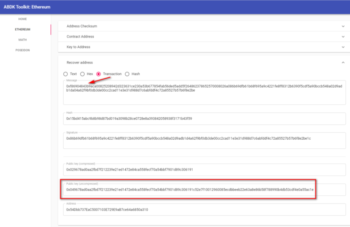Viewport: 350px width, 227px height.
Task: Click the compressed Public key field
Action: click(204, 169)
